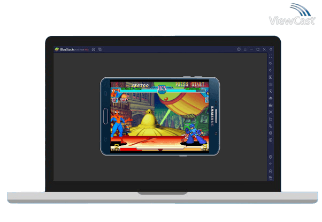Image resolution: width=322 pixels, height=222 pixels.
Task: Click the circular sync icon in the sidebar
Action: coord(271,91)
